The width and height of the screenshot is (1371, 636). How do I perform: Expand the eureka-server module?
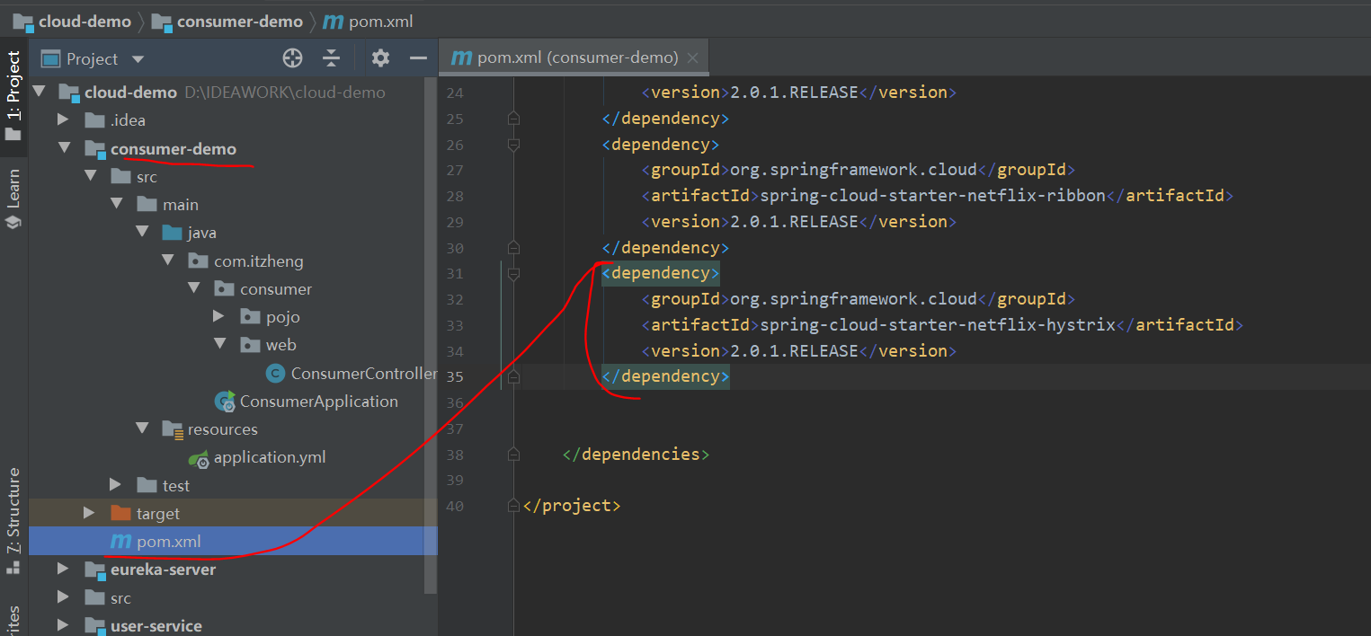coord(63,569)
